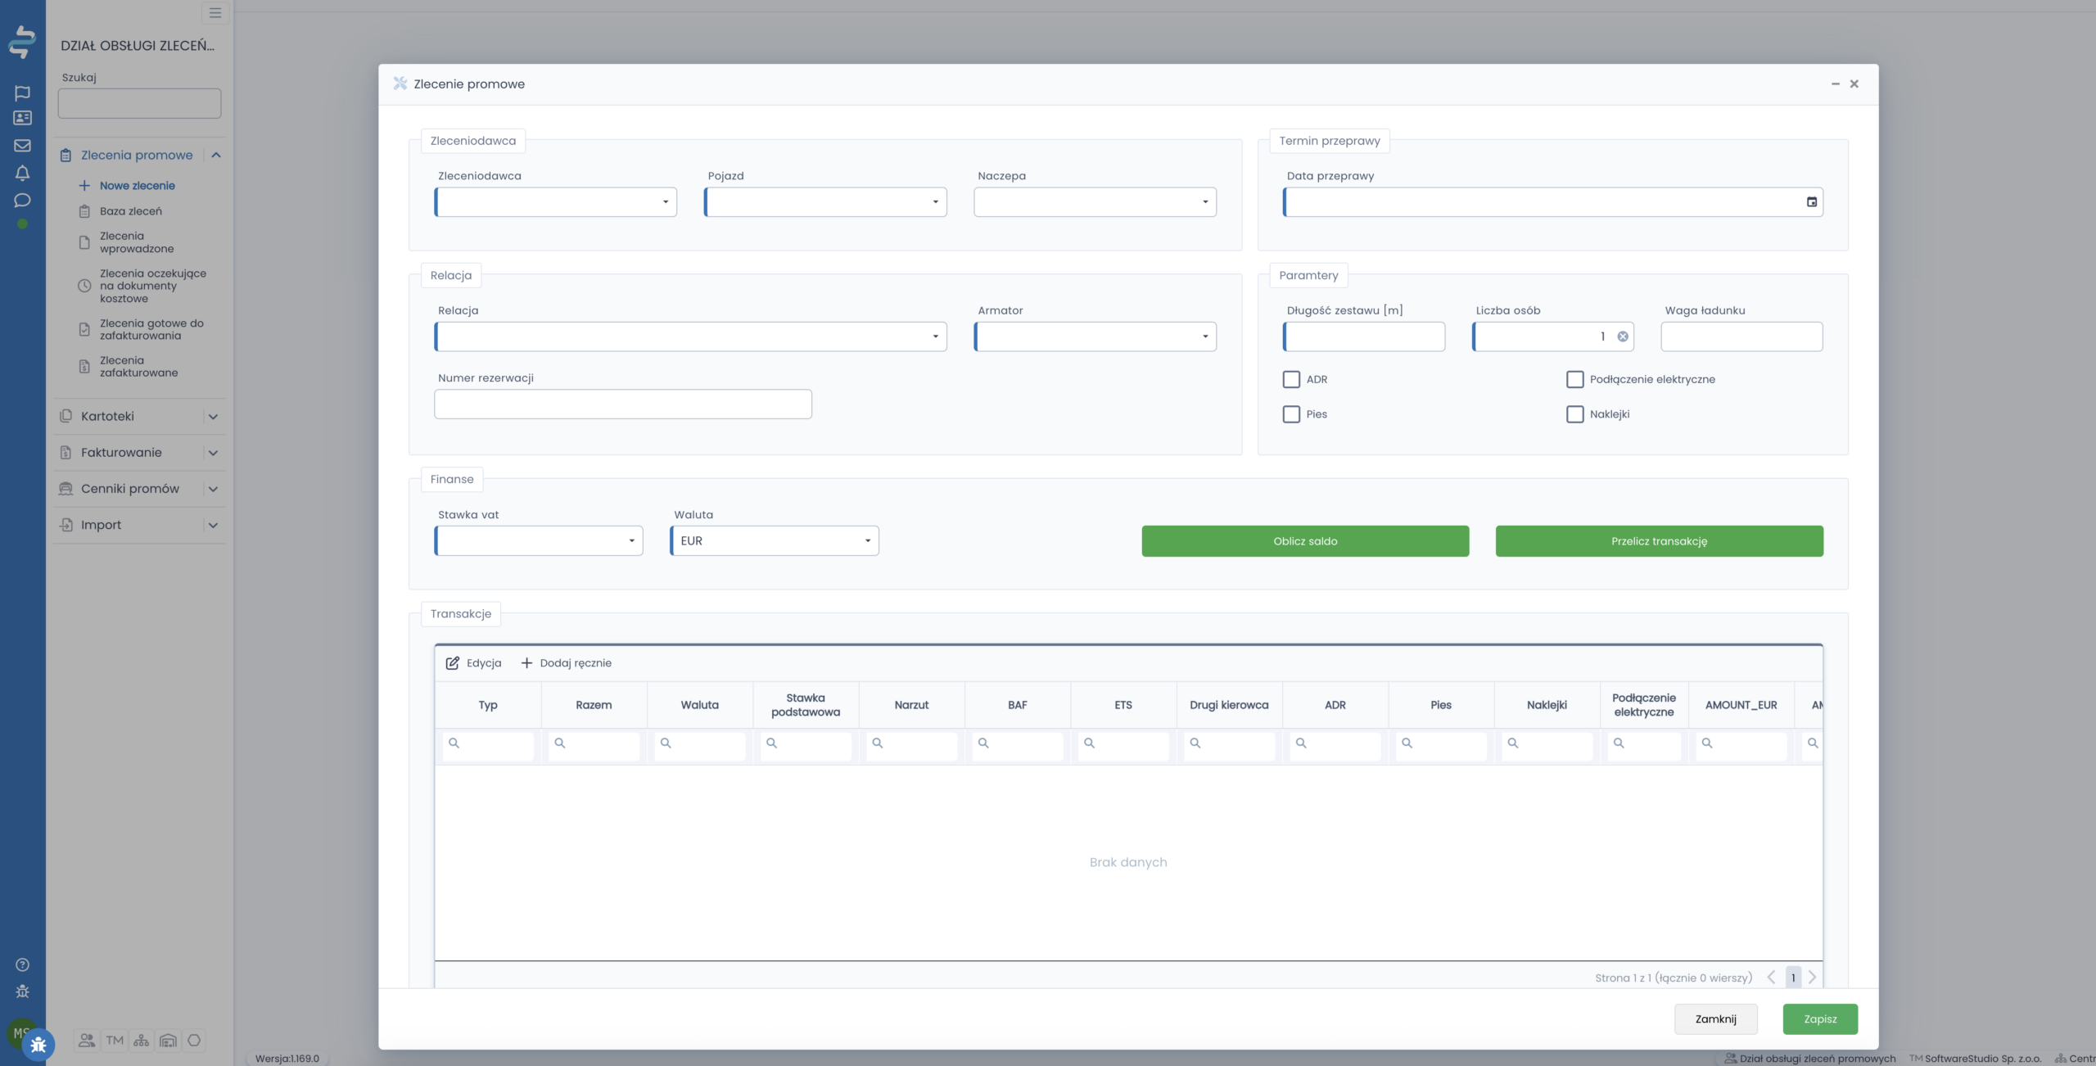The height and width of the screenshot is (1066, 2096).
Task: Select Zlecenia zafakturowane in sidebar
Action: tap(138, 367)
